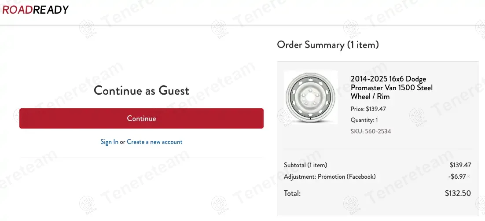The width and height of the screenshot is (485, 221).
Task: Click the Subtotal (1 item) label
Action: pos(305,165)
